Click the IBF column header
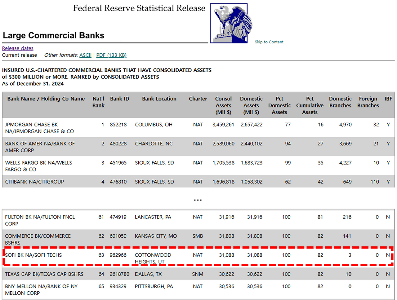This screenshot has width=397, height=300. click(x=388, y=99)
